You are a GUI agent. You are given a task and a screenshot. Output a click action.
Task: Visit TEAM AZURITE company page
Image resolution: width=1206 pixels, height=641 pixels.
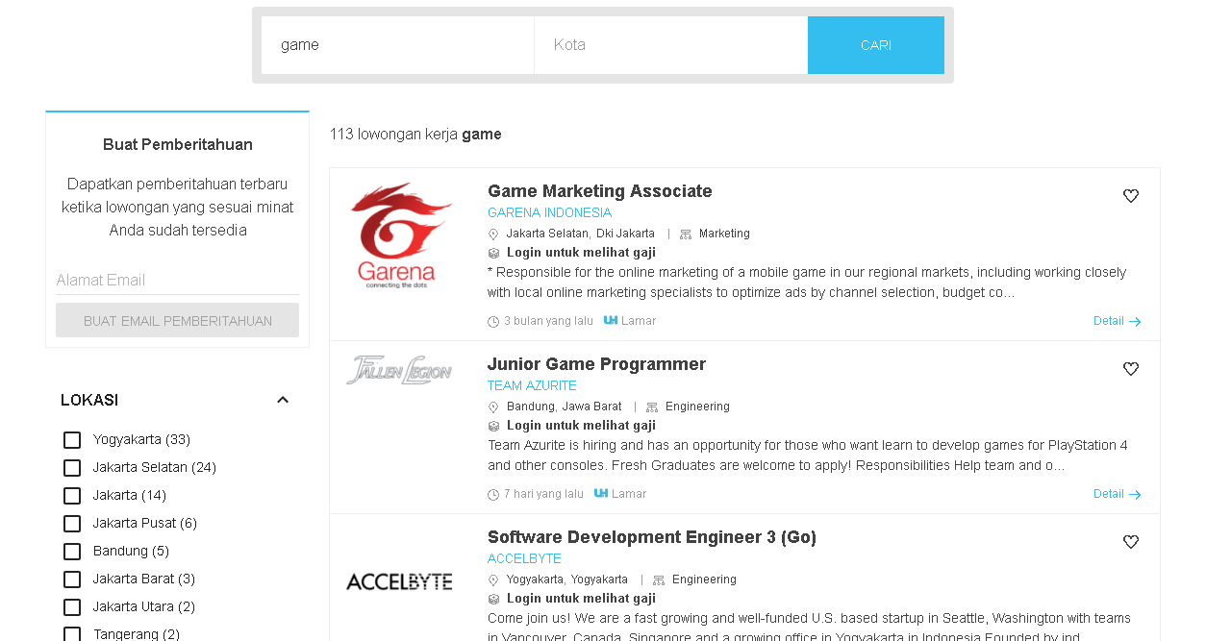click(532, 386)
